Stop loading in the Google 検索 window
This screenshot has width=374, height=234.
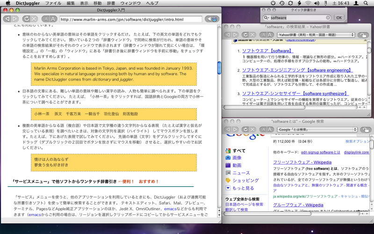252,130
